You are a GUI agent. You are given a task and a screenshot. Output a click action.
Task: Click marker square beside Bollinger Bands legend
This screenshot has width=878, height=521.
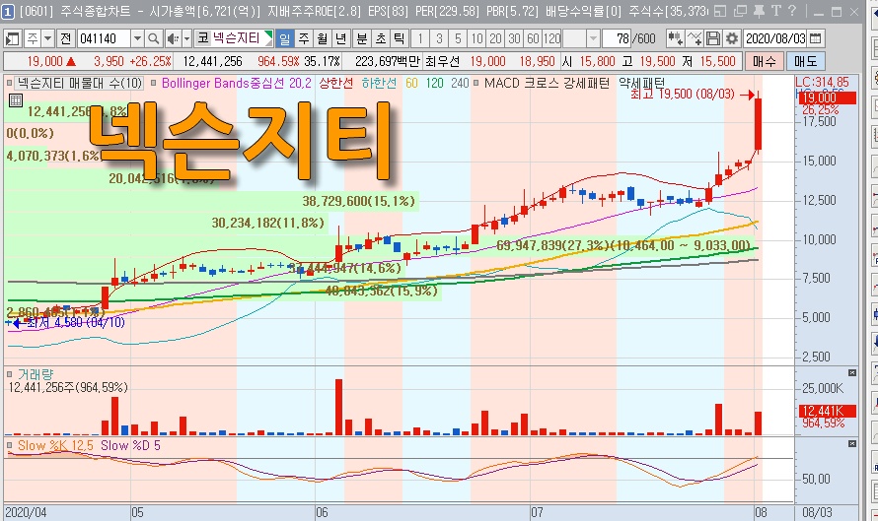[x=154, y=84]
